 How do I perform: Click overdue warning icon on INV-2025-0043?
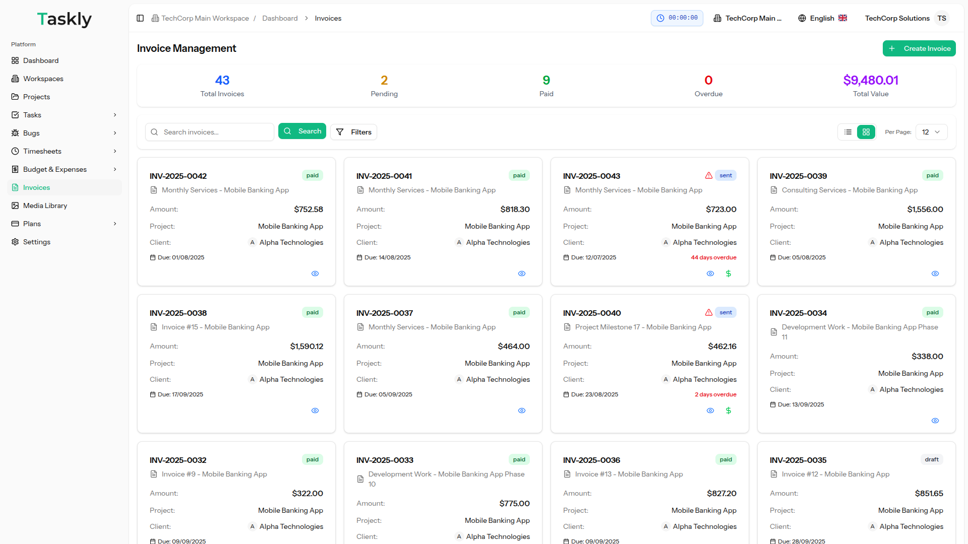708,175
